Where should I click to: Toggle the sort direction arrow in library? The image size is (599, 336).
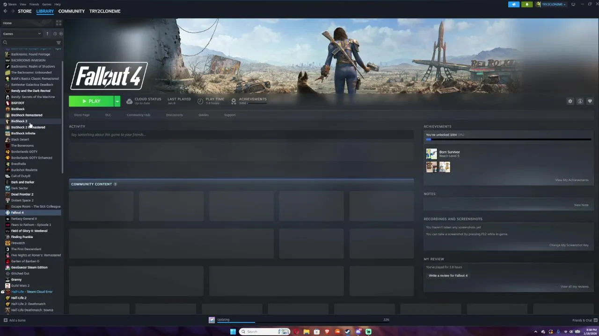click(47, 34)
